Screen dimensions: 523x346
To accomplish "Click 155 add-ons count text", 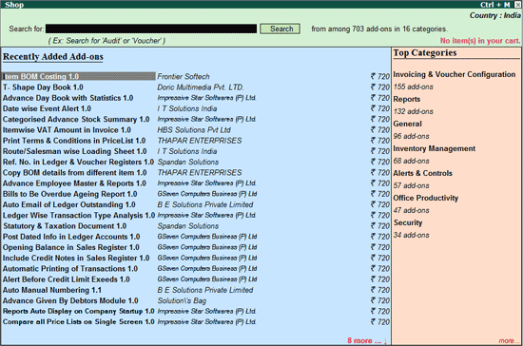I will (x=414, y=86).
